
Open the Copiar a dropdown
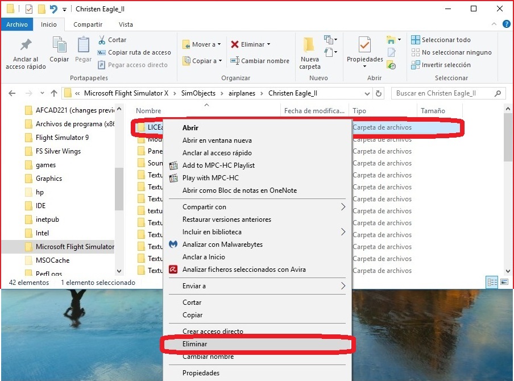202,61
